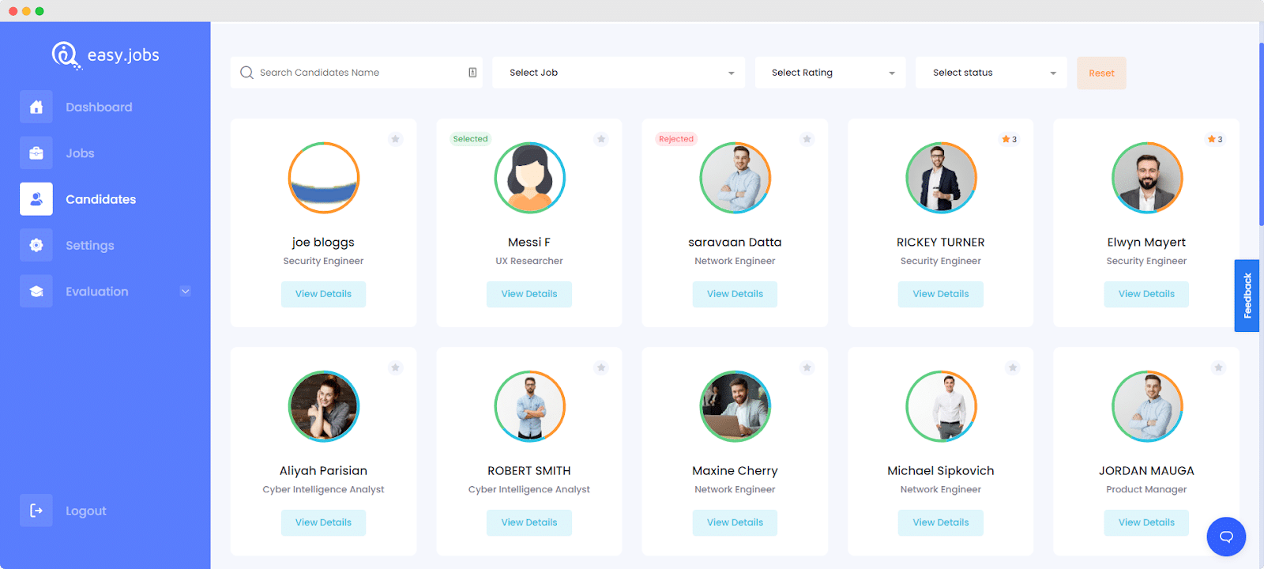Open the Jobs menu item
Image resolution: width=1264 pixels, height=569 pixels.
[80, 153]
